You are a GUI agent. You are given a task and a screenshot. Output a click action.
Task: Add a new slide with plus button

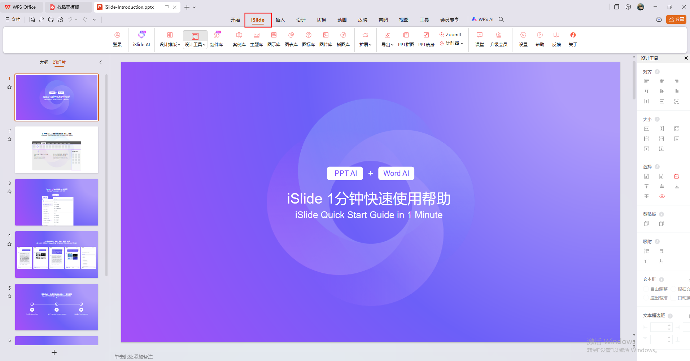tap(54, 352)
